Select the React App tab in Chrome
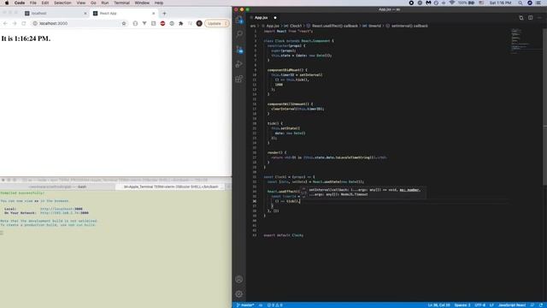 tap(124, 14)
